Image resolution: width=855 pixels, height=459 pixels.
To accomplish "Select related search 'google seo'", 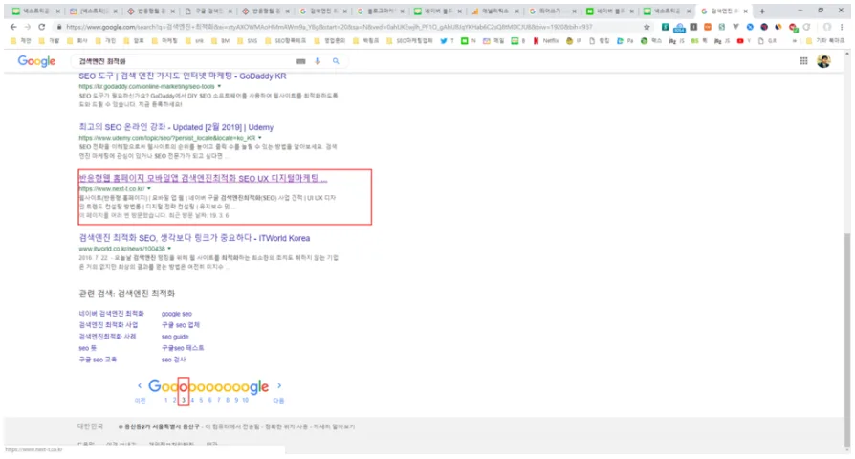I will 176,314.
